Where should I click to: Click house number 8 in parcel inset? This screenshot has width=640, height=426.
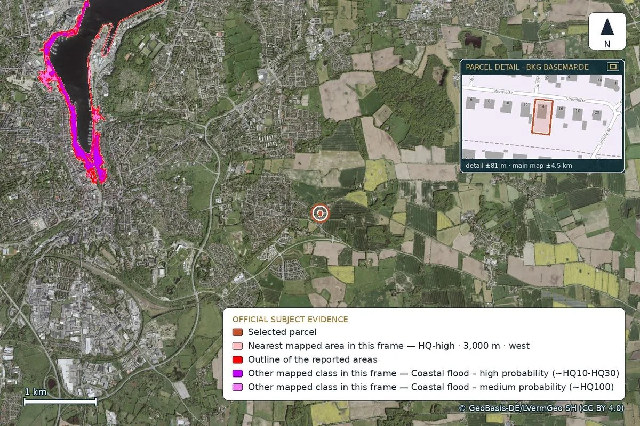coord(489,101)
